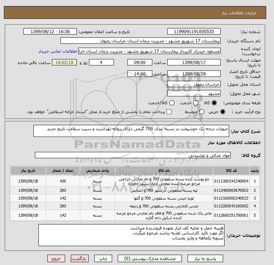The width and height of the screenshot is (274, 265).
Task: Click product code 0112200043160002
Action: click(x=231, y=206)
